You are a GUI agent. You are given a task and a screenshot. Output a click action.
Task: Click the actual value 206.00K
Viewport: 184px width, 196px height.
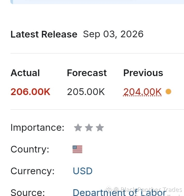coord(30,92)
